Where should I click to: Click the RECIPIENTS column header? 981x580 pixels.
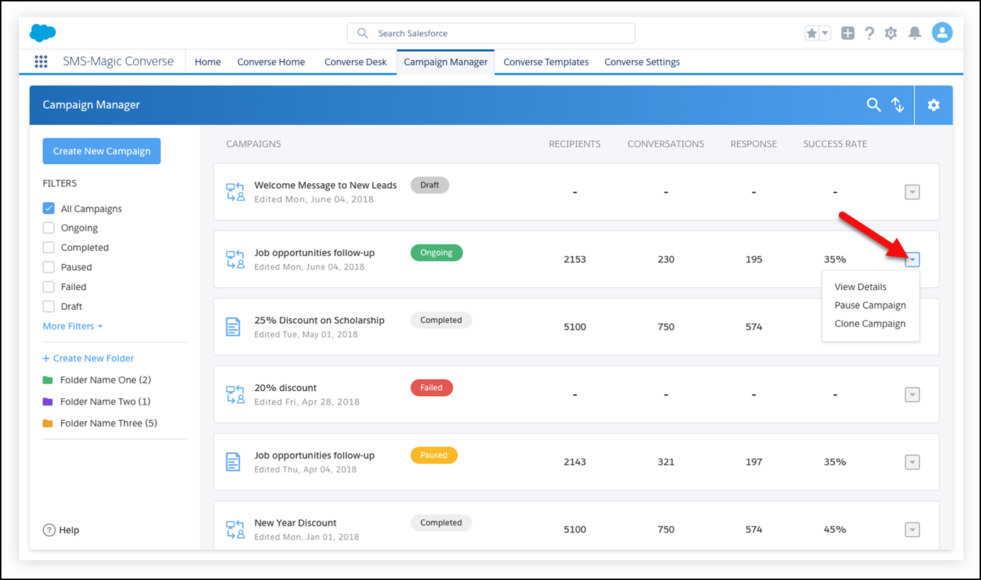click(x=575, y=144)
